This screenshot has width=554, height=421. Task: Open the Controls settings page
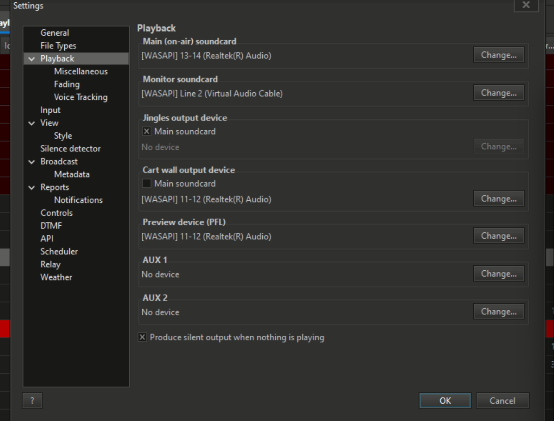(57, 213)
